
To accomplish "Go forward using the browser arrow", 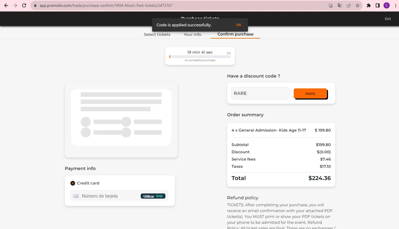I will pyautogui.click(x=15, y=5).
